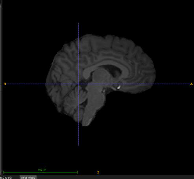This screenshot has width=194, height=179.
Task: Click the crosshair intersection on the brain slice
Action: [78, 84]
